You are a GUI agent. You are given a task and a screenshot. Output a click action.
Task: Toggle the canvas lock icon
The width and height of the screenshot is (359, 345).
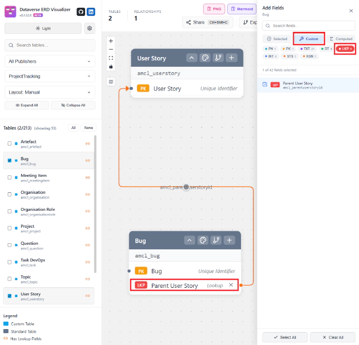pos(111,66)
